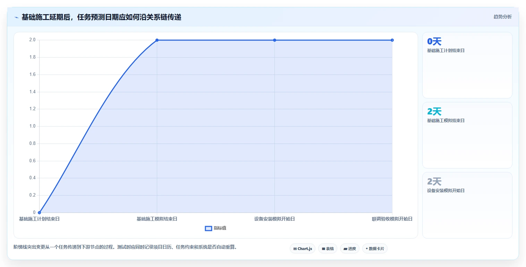This screenshot has height=267, width=526.
Task: Click the x-axis label 基础施工模拟结束日
Action: [x=157, y=219]
